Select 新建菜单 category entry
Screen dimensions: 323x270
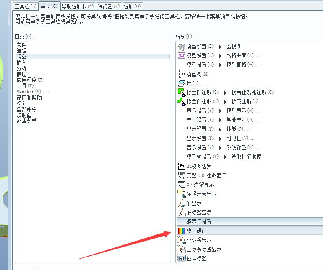26,121
